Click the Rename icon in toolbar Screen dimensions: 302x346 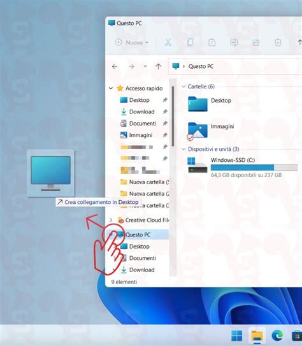tap(234, 42)
